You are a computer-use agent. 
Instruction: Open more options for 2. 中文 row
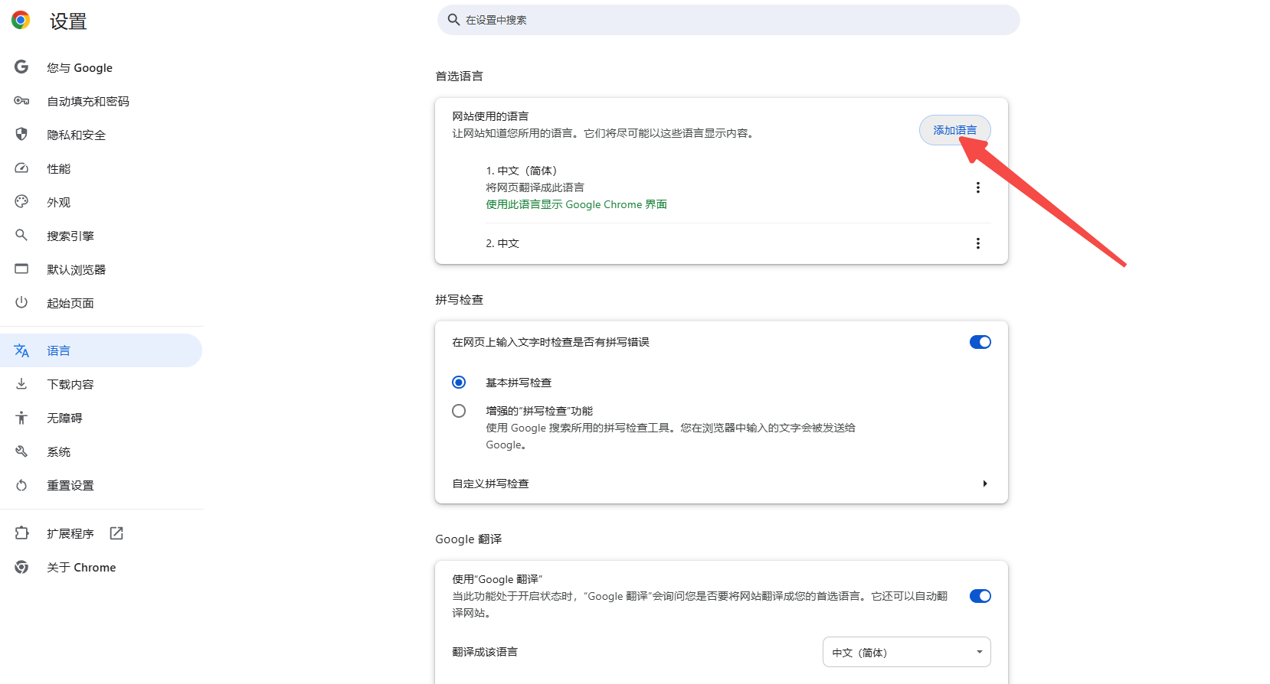(x=978, y=243)
